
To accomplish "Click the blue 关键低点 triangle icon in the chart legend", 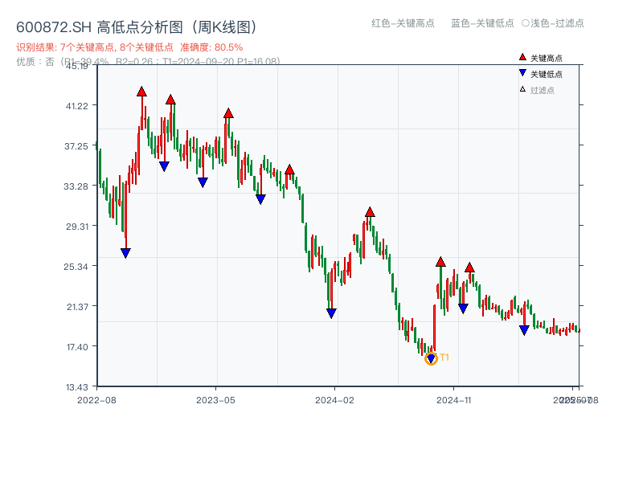I will [522, 72].
